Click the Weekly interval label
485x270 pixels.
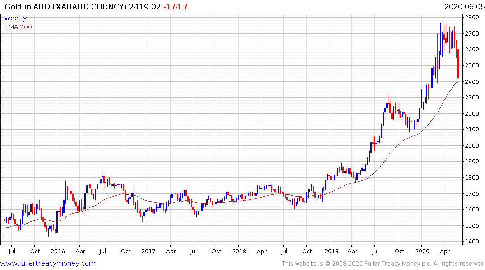[15, 18]
